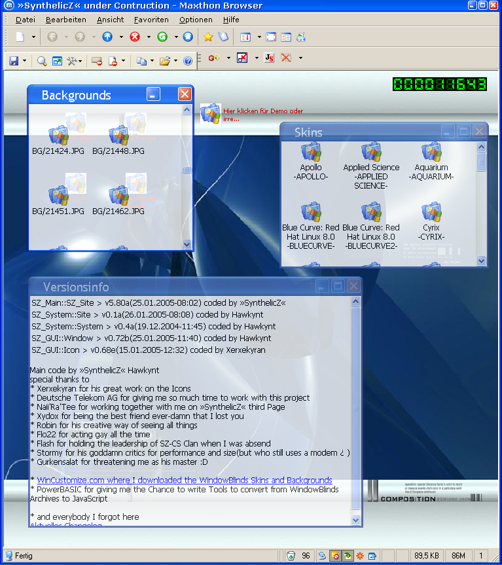Open the dropdown arrow beside the Stop button
The image size is (502, 565).
click(149, 37)
